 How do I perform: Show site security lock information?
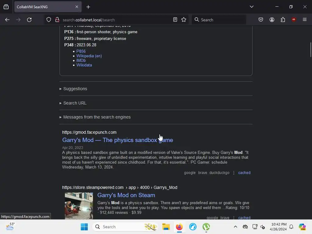57,20
